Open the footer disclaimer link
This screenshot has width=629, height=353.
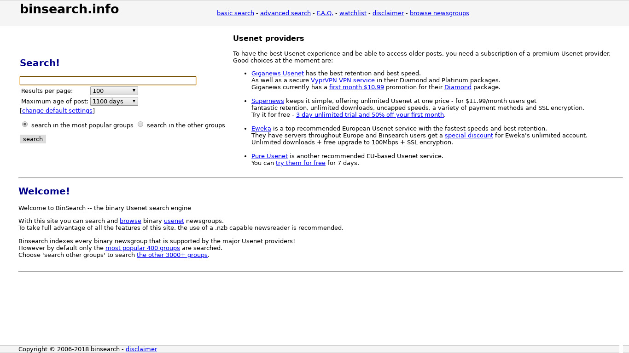141,349
